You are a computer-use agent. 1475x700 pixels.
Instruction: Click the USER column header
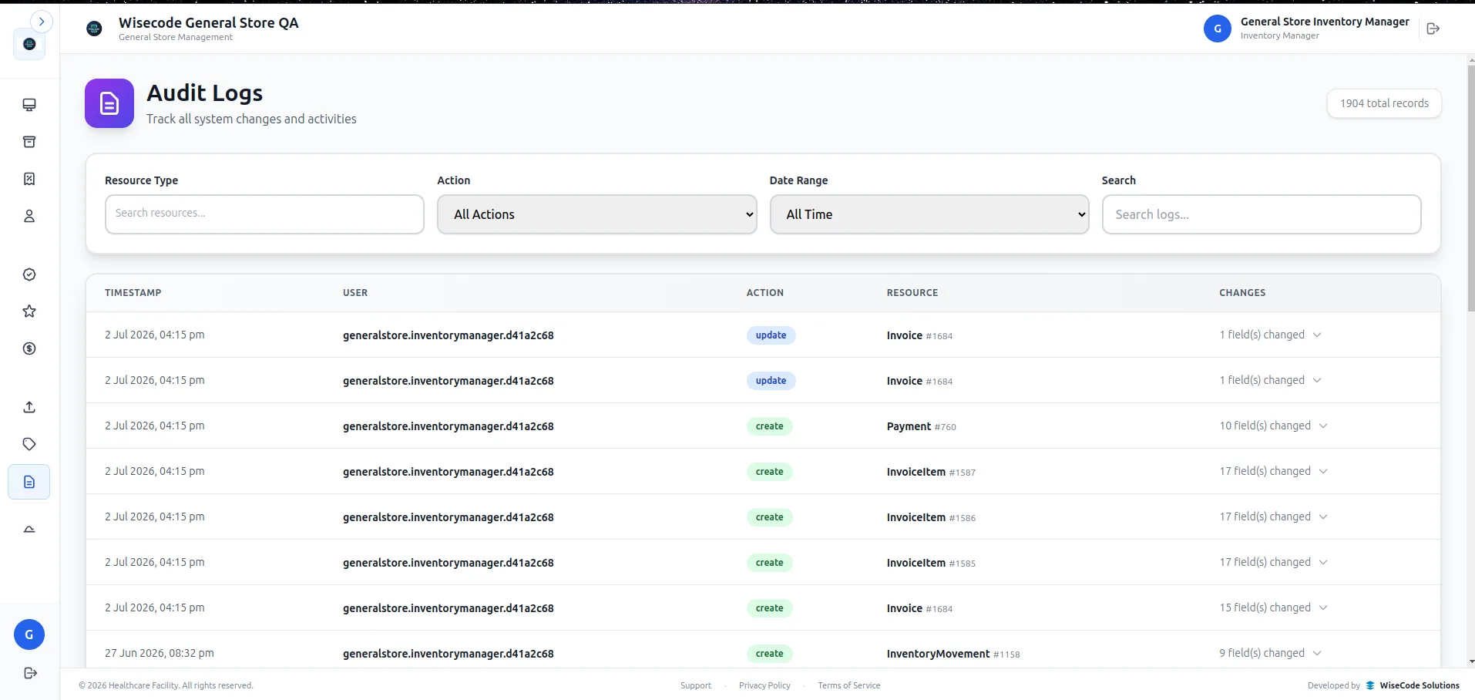[x=355, y=293]
